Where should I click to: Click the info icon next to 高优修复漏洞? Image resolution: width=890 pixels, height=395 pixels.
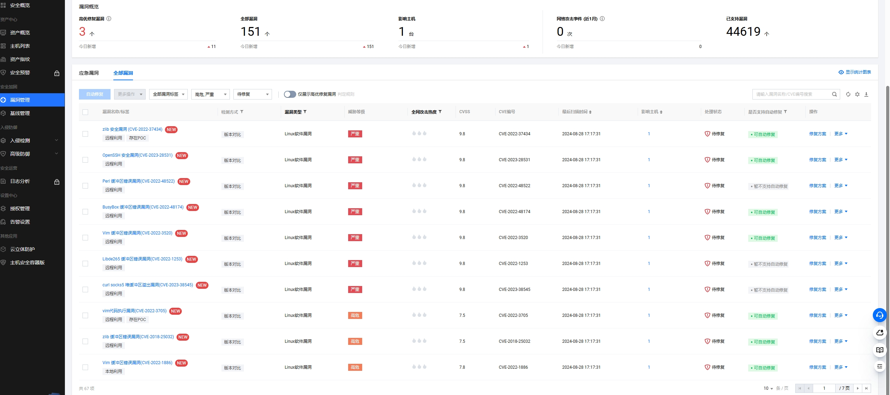tap(109, 19)
